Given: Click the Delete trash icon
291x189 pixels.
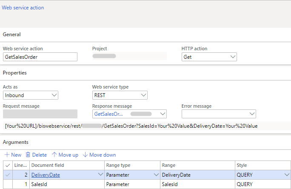Looking at the screenshot, I should coord(28,155).
